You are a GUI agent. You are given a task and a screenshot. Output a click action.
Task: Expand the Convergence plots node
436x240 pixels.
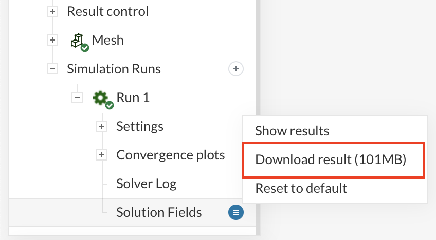pos(102,155)
